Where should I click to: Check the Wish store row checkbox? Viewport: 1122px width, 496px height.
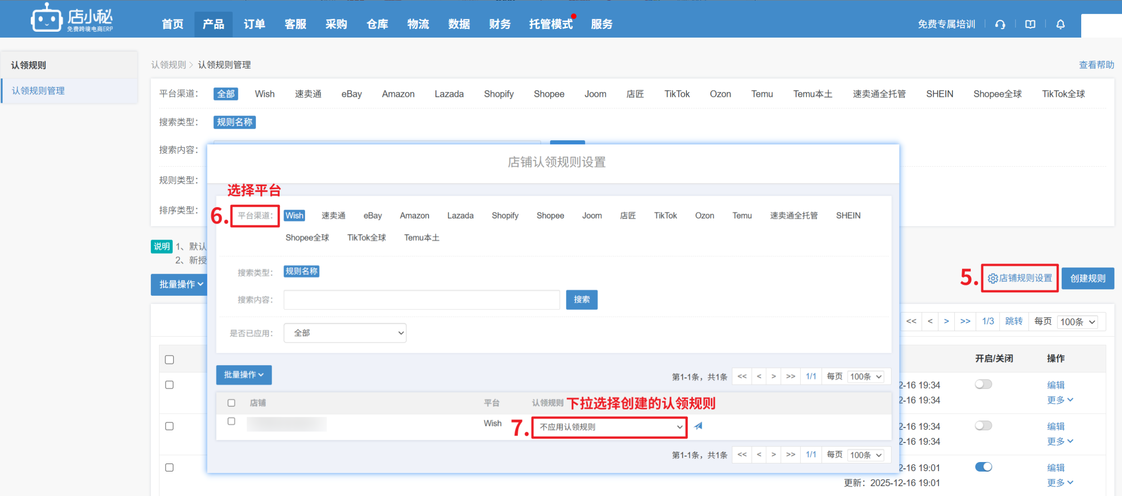pos(231,421)
